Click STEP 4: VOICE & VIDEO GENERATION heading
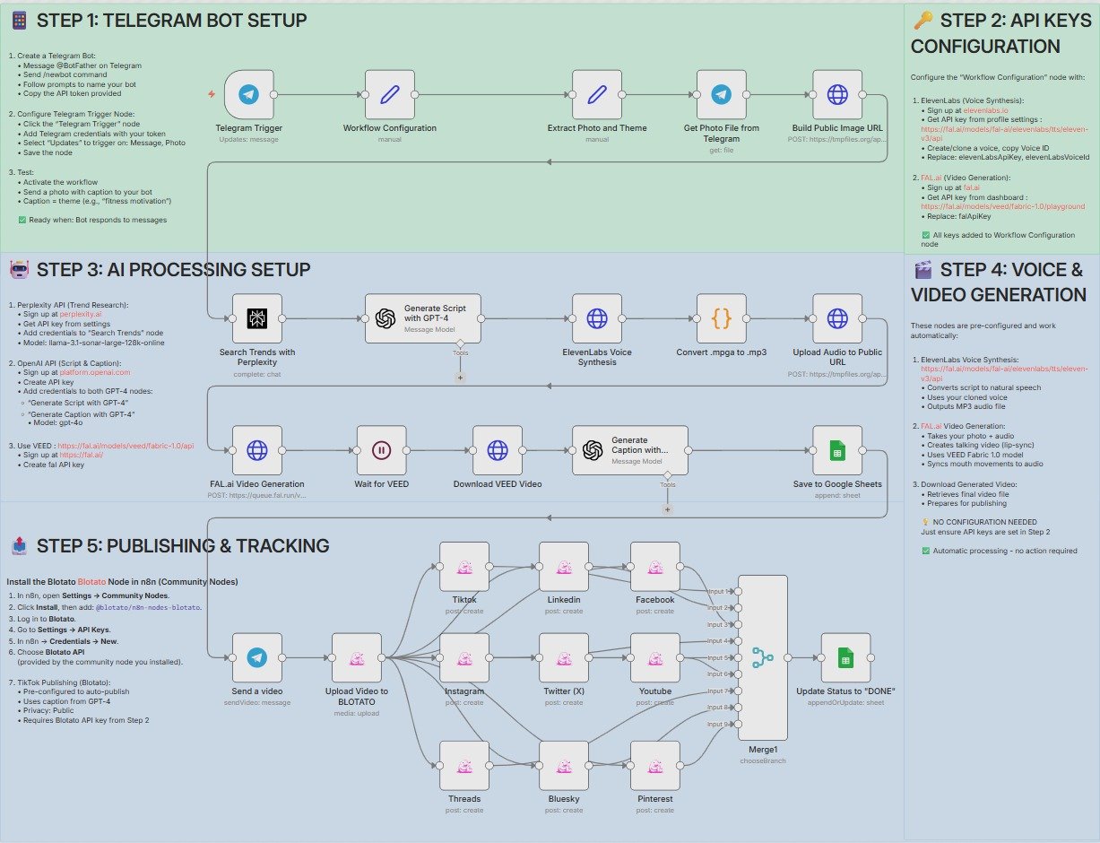The height and width of the screenshot is (843, 1100). pos(999,282)
